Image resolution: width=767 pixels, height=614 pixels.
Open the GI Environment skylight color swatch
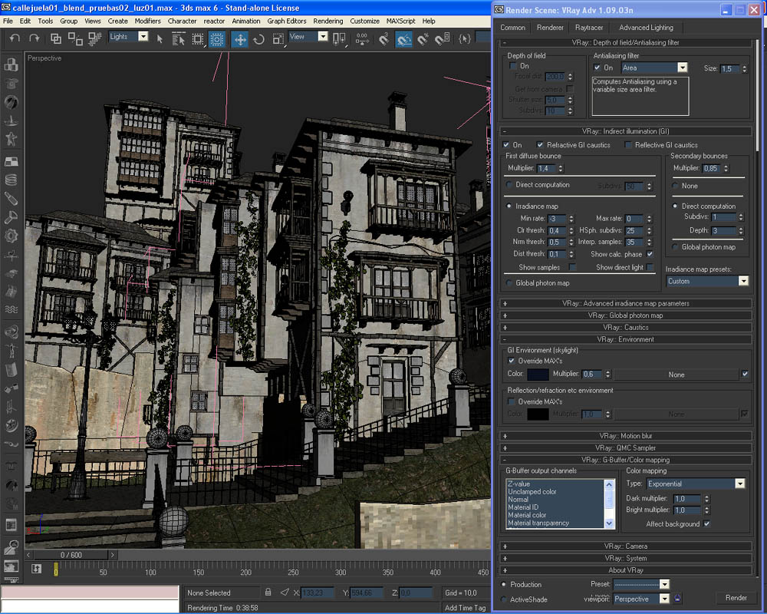pyautogui.click(x=538, y=375)
